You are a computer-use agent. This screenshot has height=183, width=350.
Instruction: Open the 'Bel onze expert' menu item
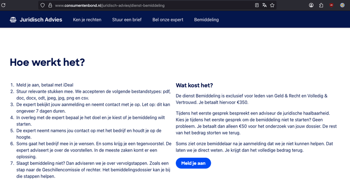click(x=168, y=20)
